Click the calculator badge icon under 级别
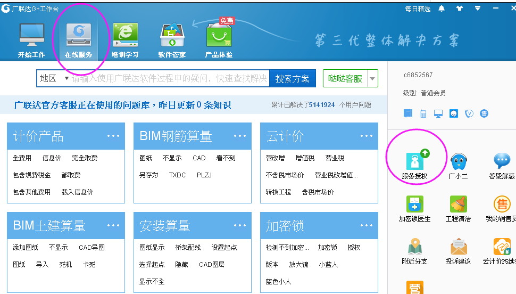516x294 pixels. tap(423, 113)
